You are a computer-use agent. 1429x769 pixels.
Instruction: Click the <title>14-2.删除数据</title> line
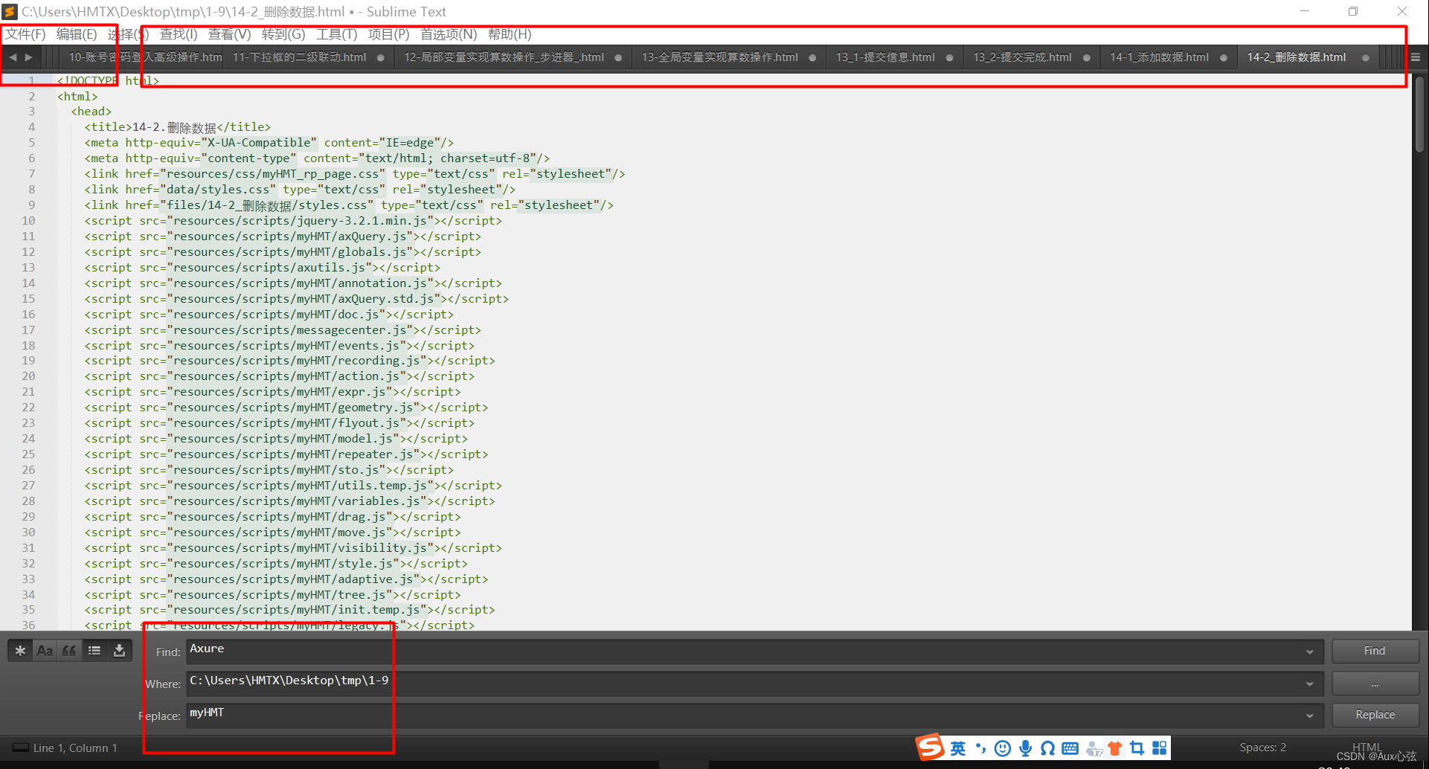pyautogui.click(x=177, y=127)
